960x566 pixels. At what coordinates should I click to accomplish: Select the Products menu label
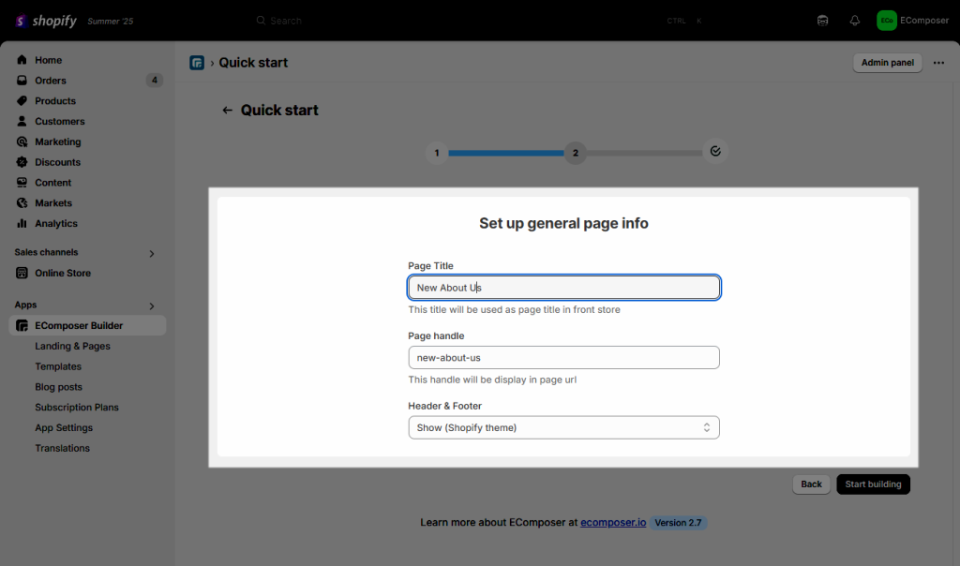point(55,101)
